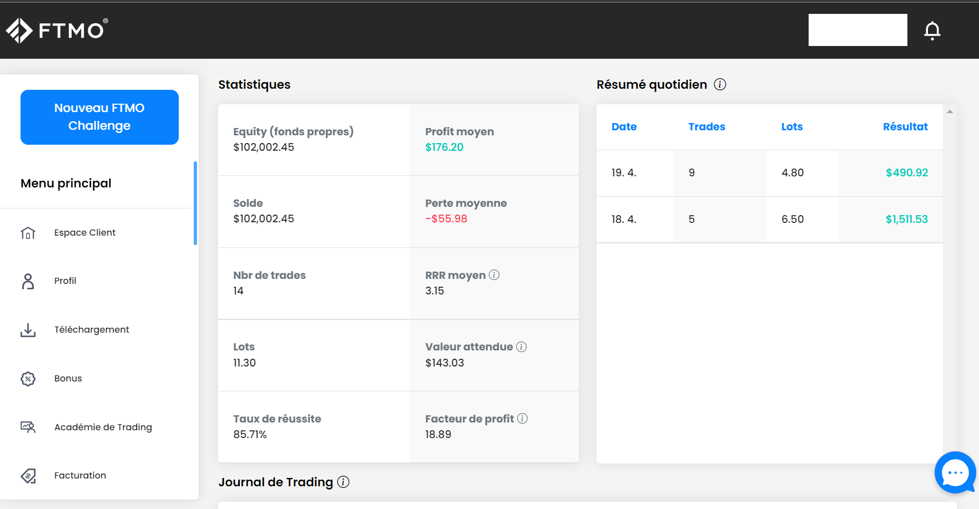Go to Facturation menu item
979x509 pixels.
point(80,476)
